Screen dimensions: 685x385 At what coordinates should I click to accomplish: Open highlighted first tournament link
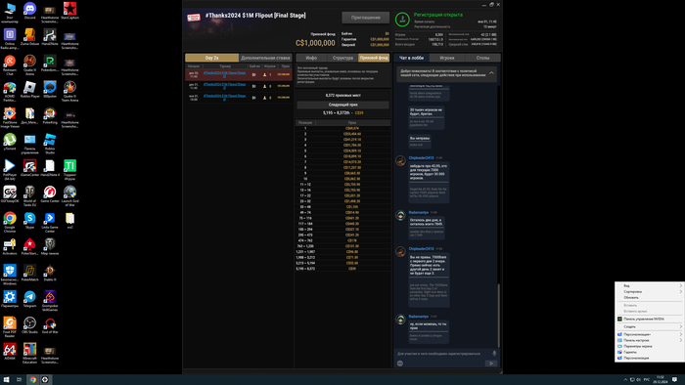[x=224, y=74]
